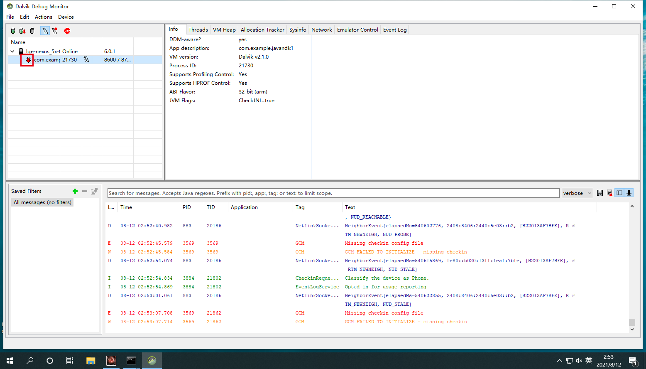Viewport: 646px width, 369px height.
Task: Open the Edit menu
Action: 24,17
